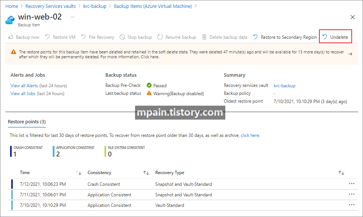Click the warning triangle in the banner
This screenshot has width=363, height=217.
click(x=14, y=52)
